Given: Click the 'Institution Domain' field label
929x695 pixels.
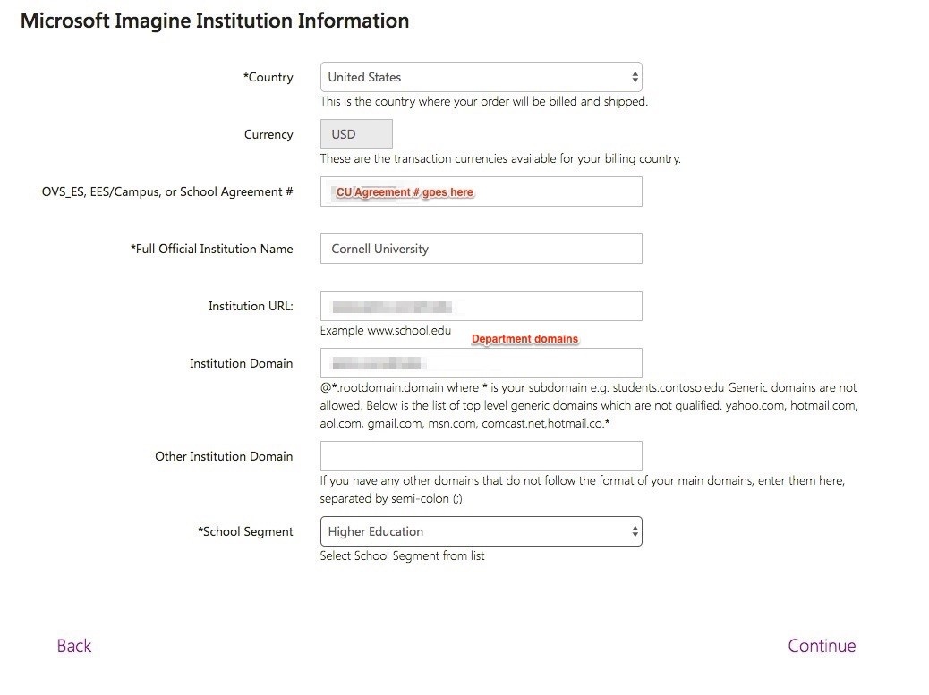Looking at the screenshot, I should (241, 363).
